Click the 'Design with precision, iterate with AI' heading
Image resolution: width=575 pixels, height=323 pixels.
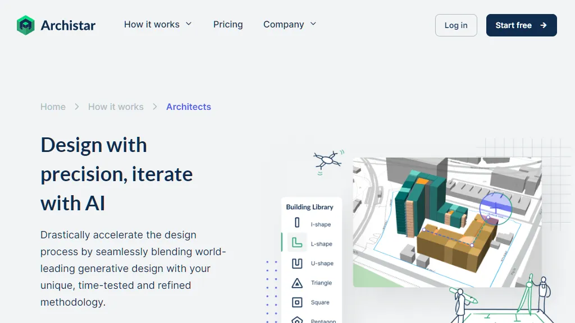[x=117, y=174]
